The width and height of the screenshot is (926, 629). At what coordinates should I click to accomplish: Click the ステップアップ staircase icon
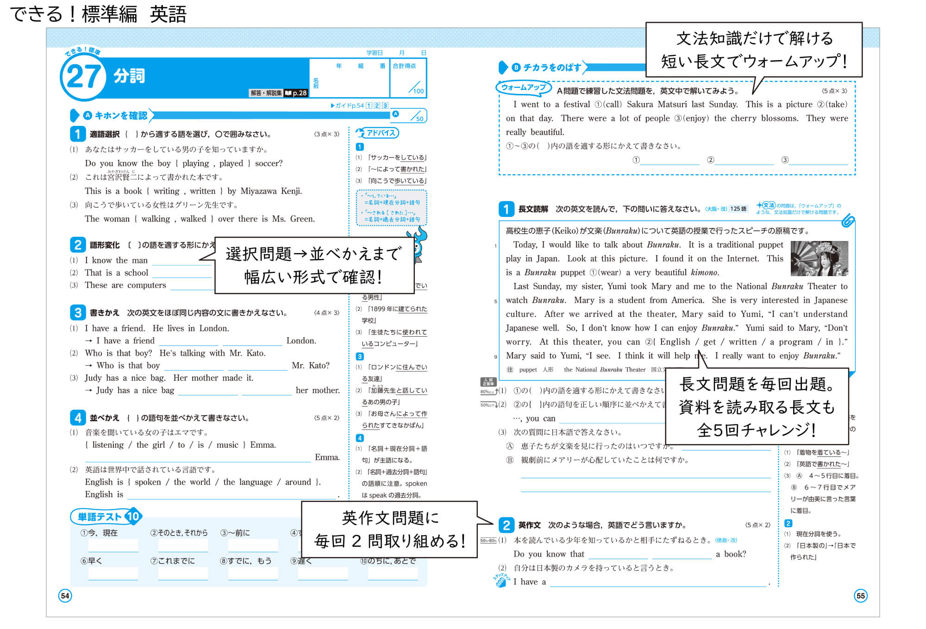(x=501, y=580)
